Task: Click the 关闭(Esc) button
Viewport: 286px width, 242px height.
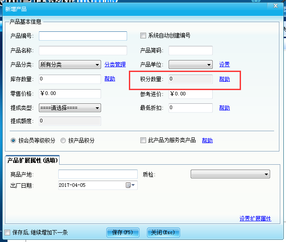Action: (163, 232)
